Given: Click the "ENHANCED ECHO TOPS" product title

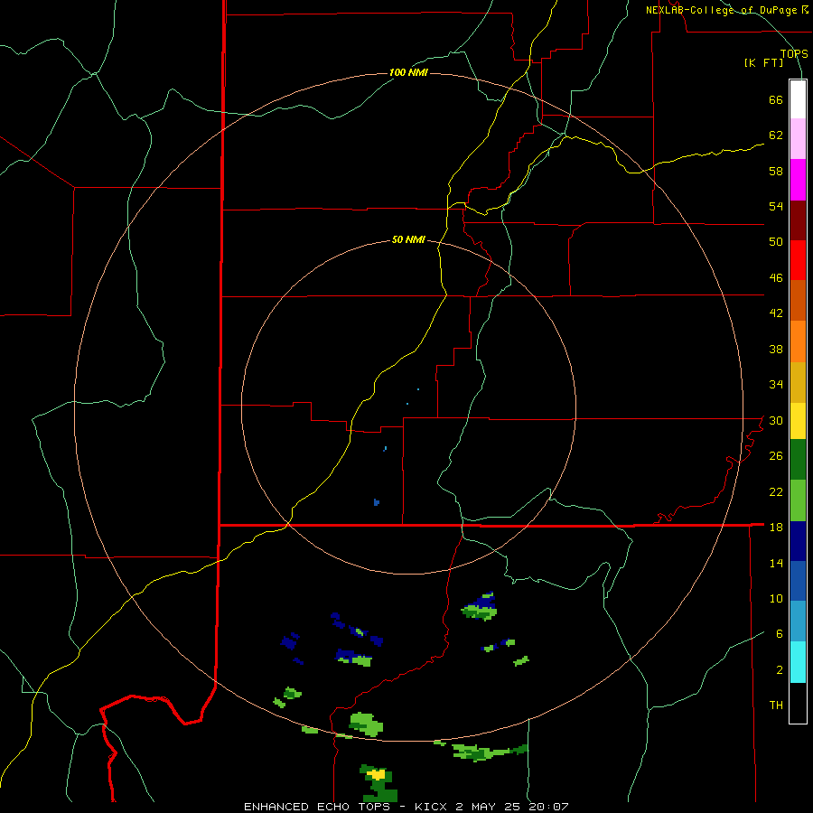Looking at the screenshot, I should pyautogui.click(x=317, y=807).
